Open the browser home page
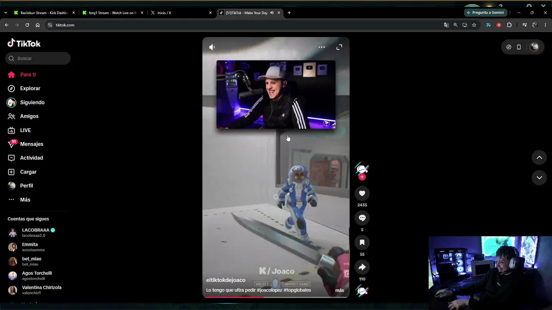The height and width of the screenshot is (310, 552). tap(38, 25)
